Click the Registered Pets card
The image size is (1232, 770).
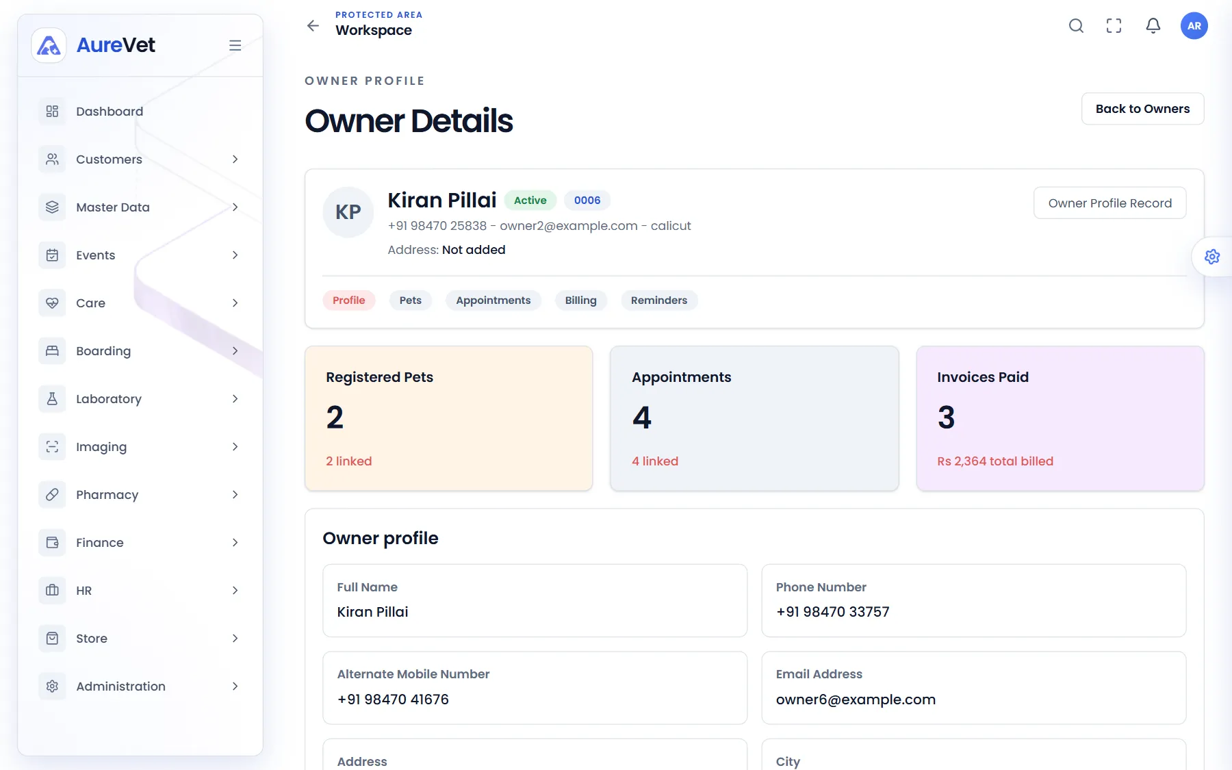(x=449, y=418)
